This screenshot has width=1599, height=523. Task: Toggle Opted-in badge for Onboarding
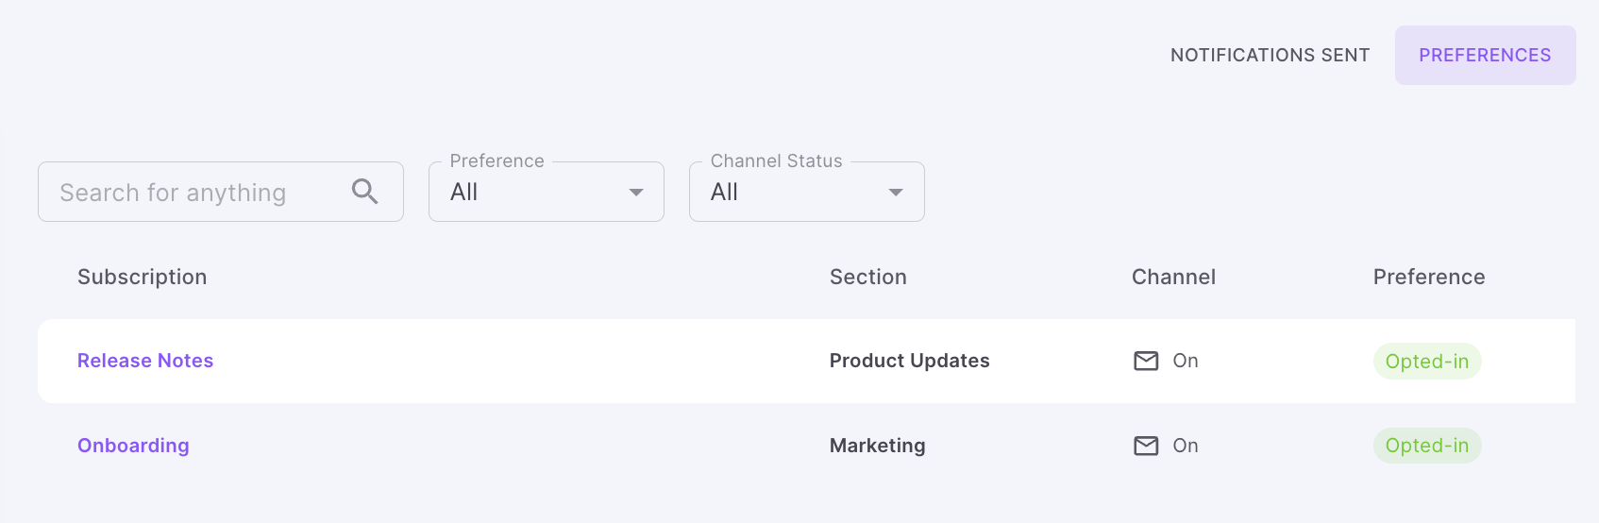point(1426,446)
